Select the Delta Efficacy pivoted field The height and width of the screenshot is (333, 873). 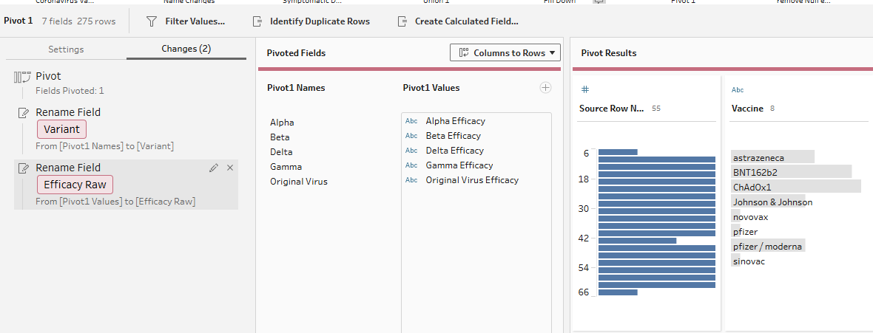[x=453, y=151]
